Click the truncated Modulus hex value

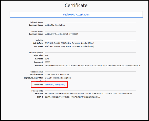(94, 65)
